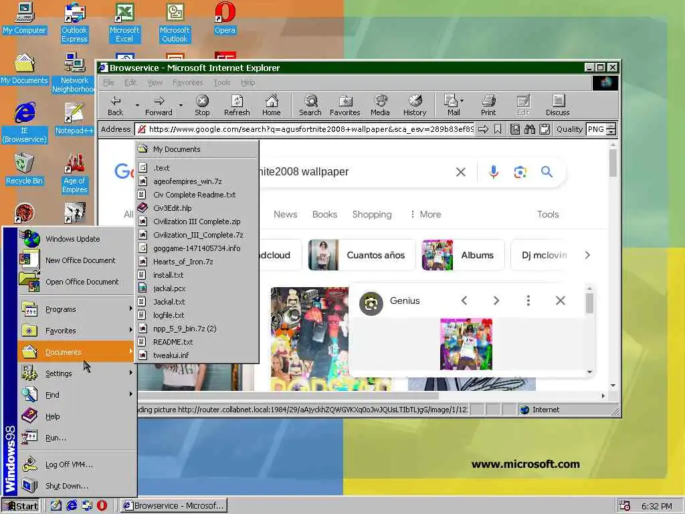Click the Google voice search microphone
685x514 pixels.
494,172
